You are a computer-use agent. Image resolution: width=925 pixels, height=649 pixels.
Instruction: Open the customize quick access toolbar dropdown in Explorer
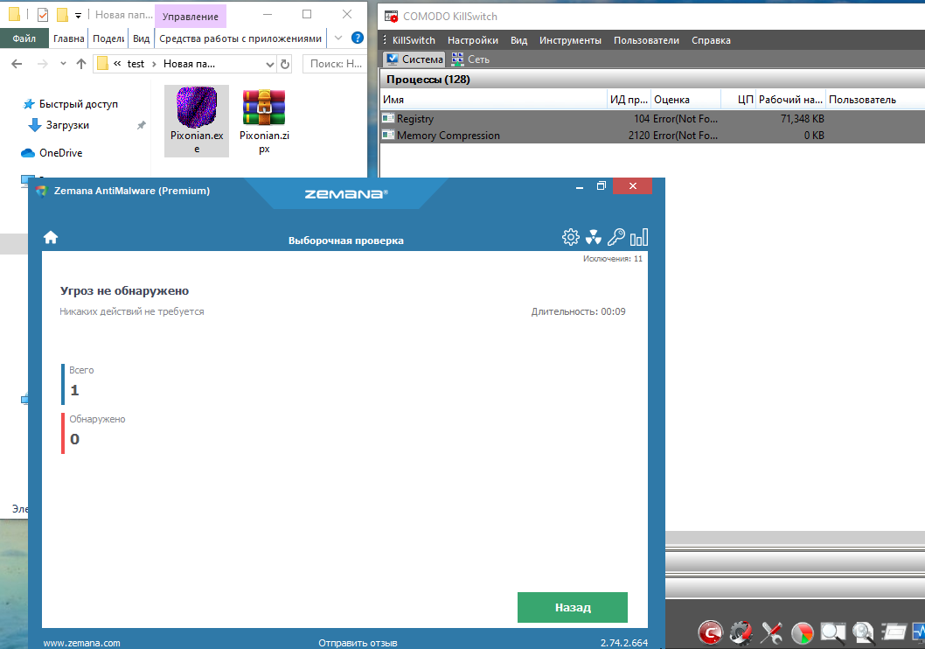coord(78,16)
